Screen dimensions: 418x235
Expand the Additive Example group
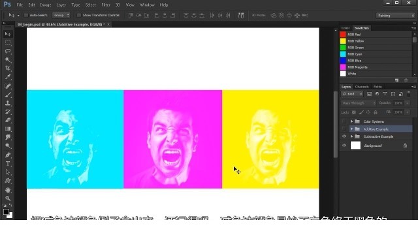351,129
